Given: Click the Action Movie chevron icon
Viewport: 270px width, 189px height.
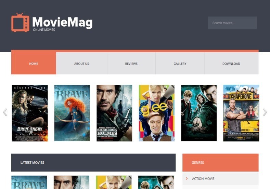Looking at the screenshot, I should [187, 178].
